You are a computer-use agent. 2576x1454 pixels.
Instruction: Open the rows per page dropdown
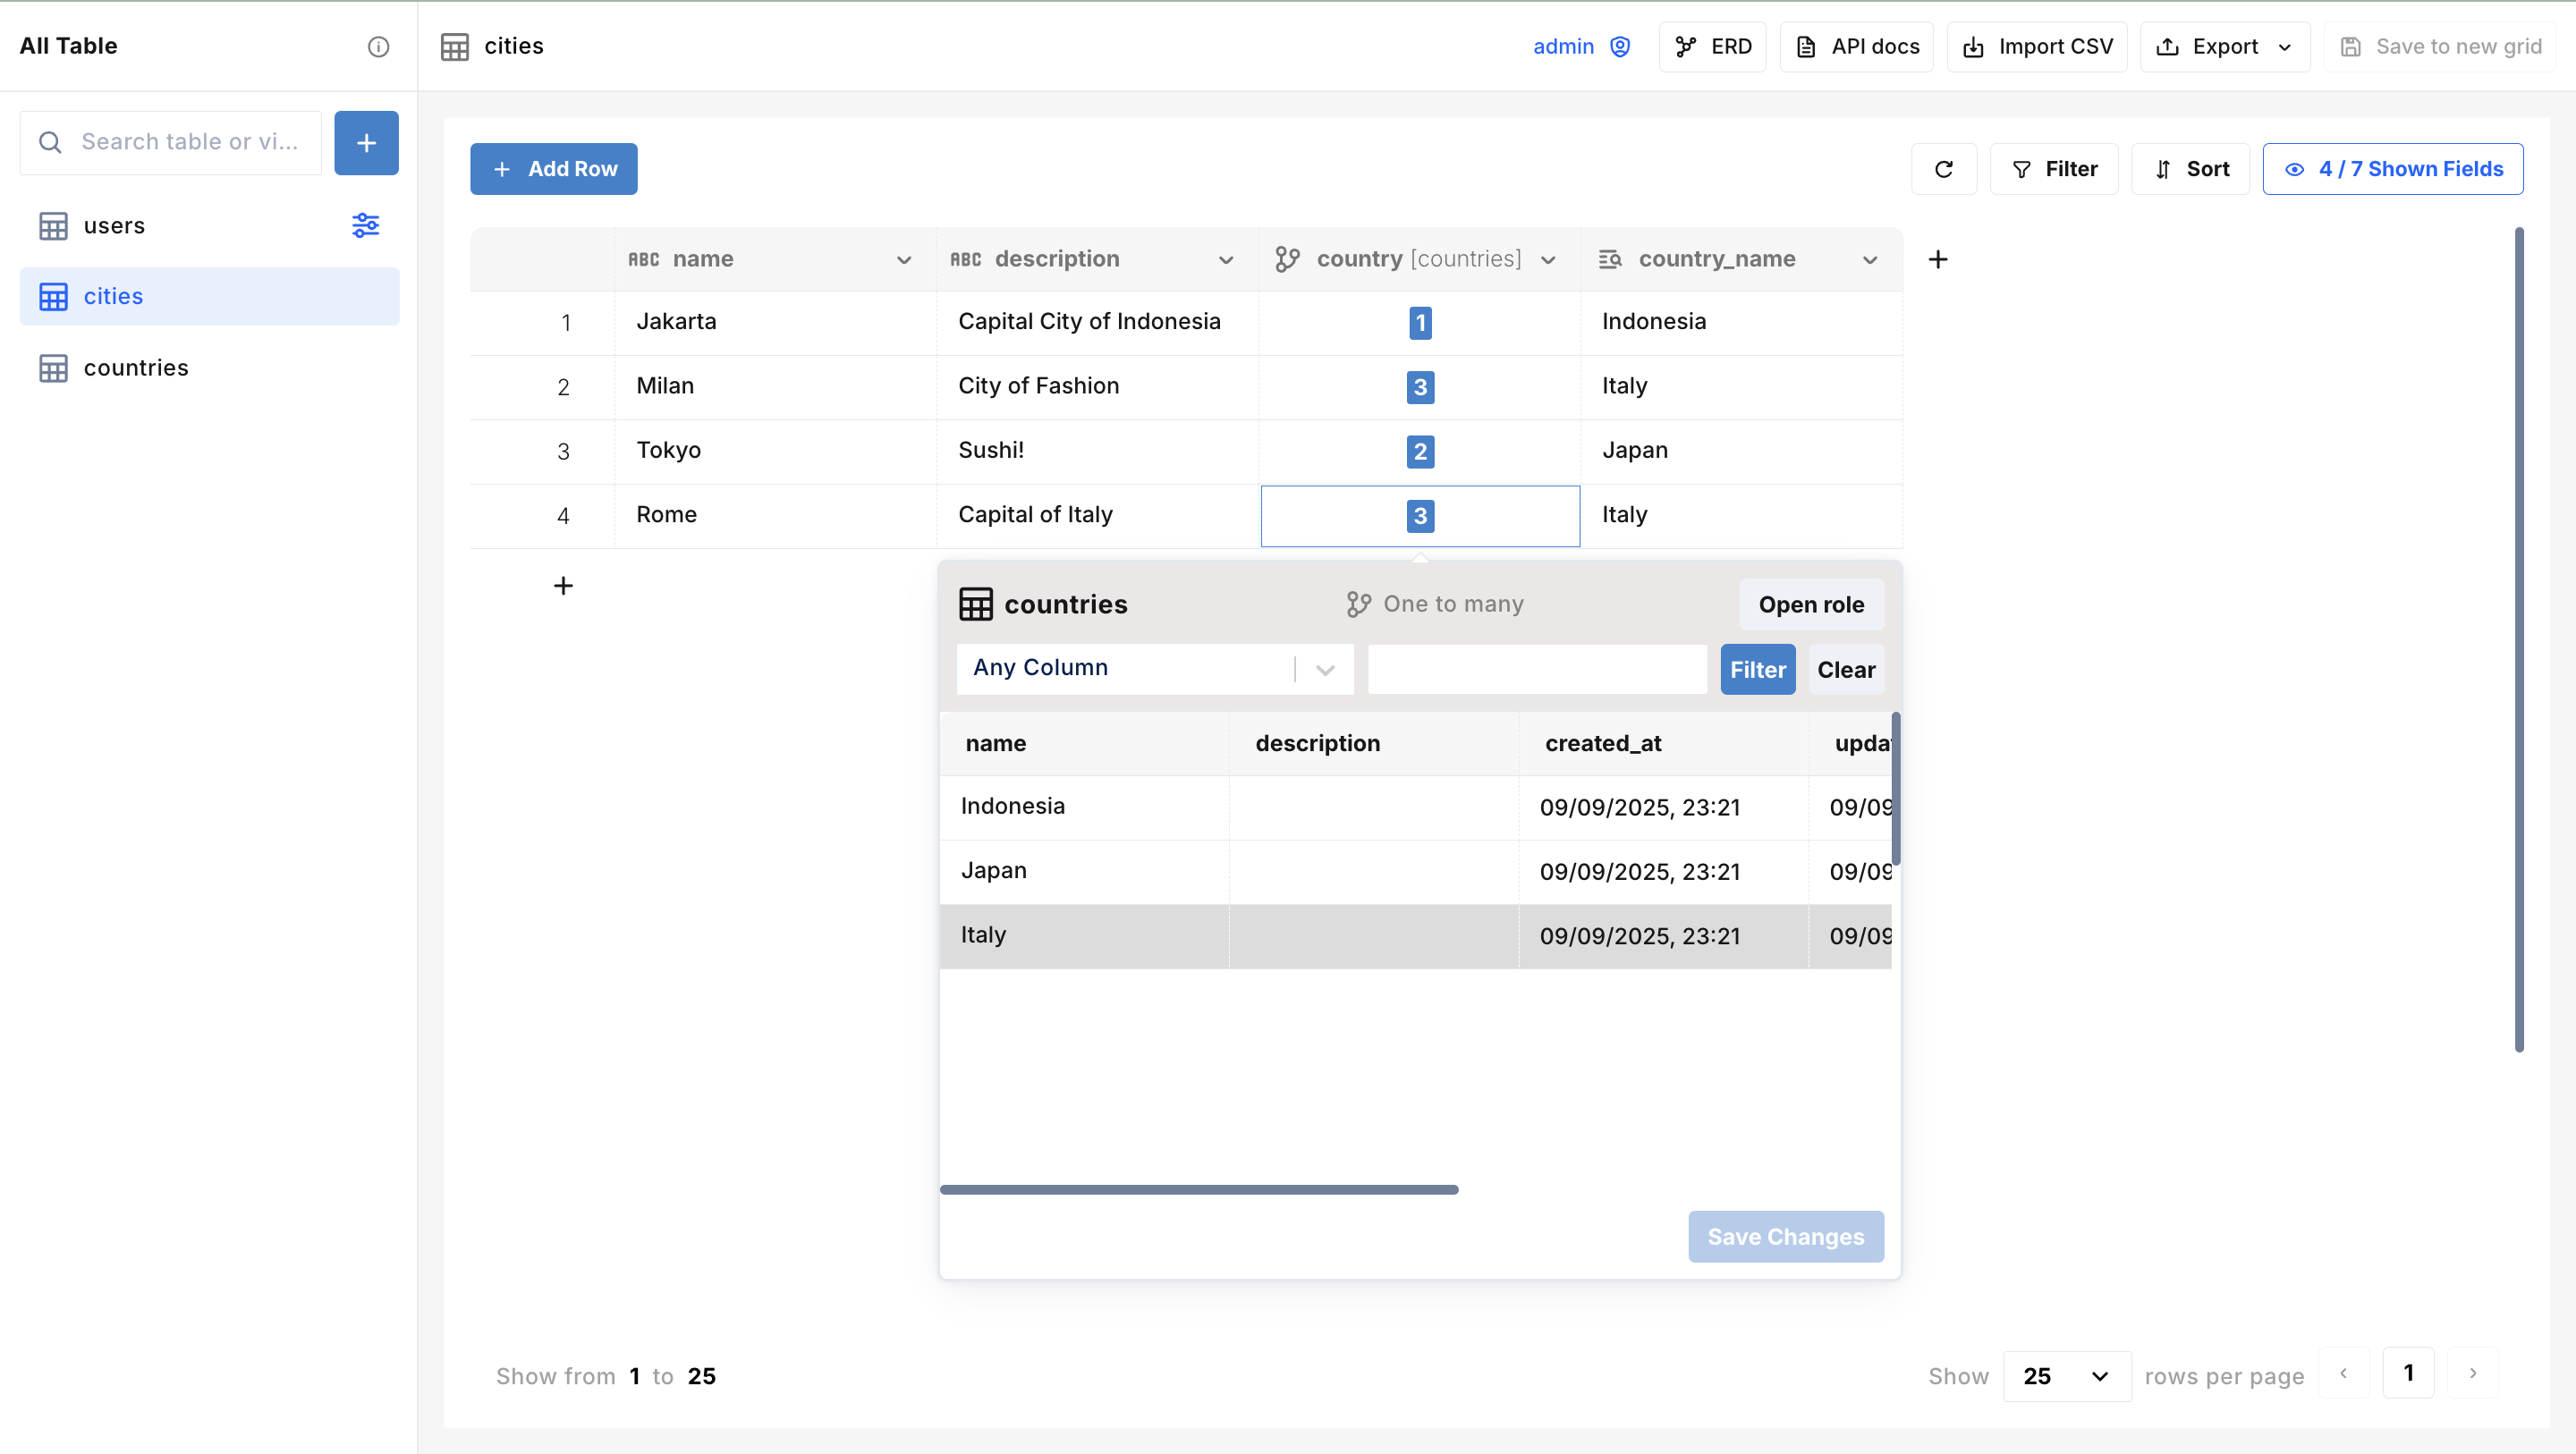tap(2066, 1376)
